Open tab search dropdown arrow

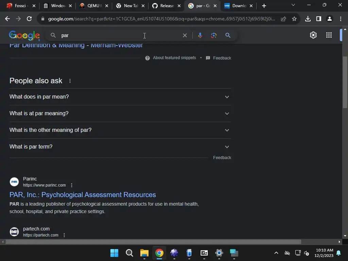(x=293, y=5)
